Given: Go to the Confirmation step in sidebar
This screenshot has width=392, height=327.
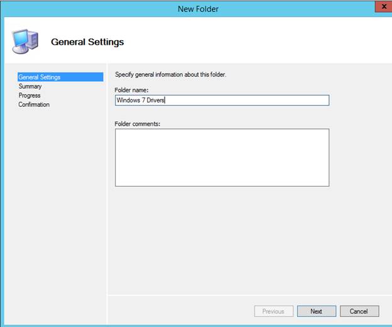Looking at the screenshot, I should pos(34,104).
